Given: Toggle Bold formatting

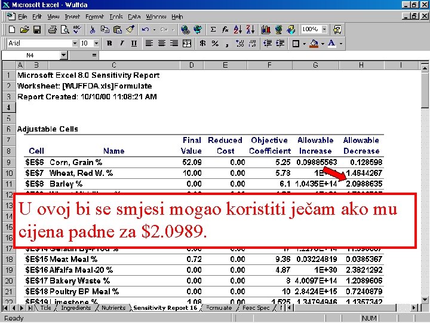Looking at the screenshot, I should click(109, 44).
